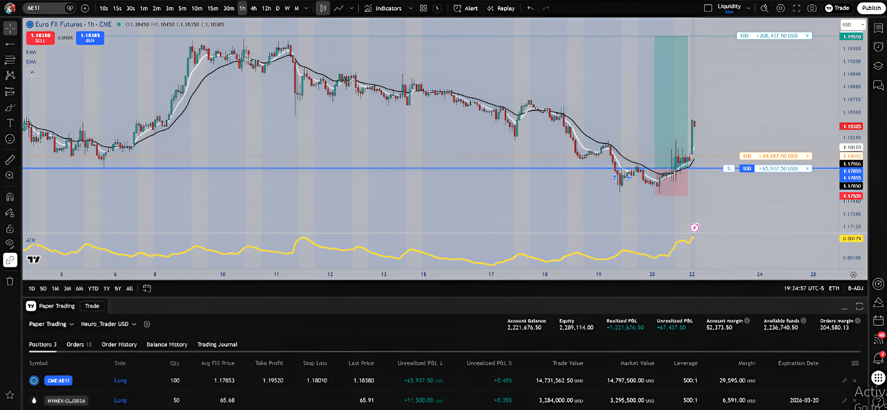Select the Text tool in left toolbar

click(10, 123)
